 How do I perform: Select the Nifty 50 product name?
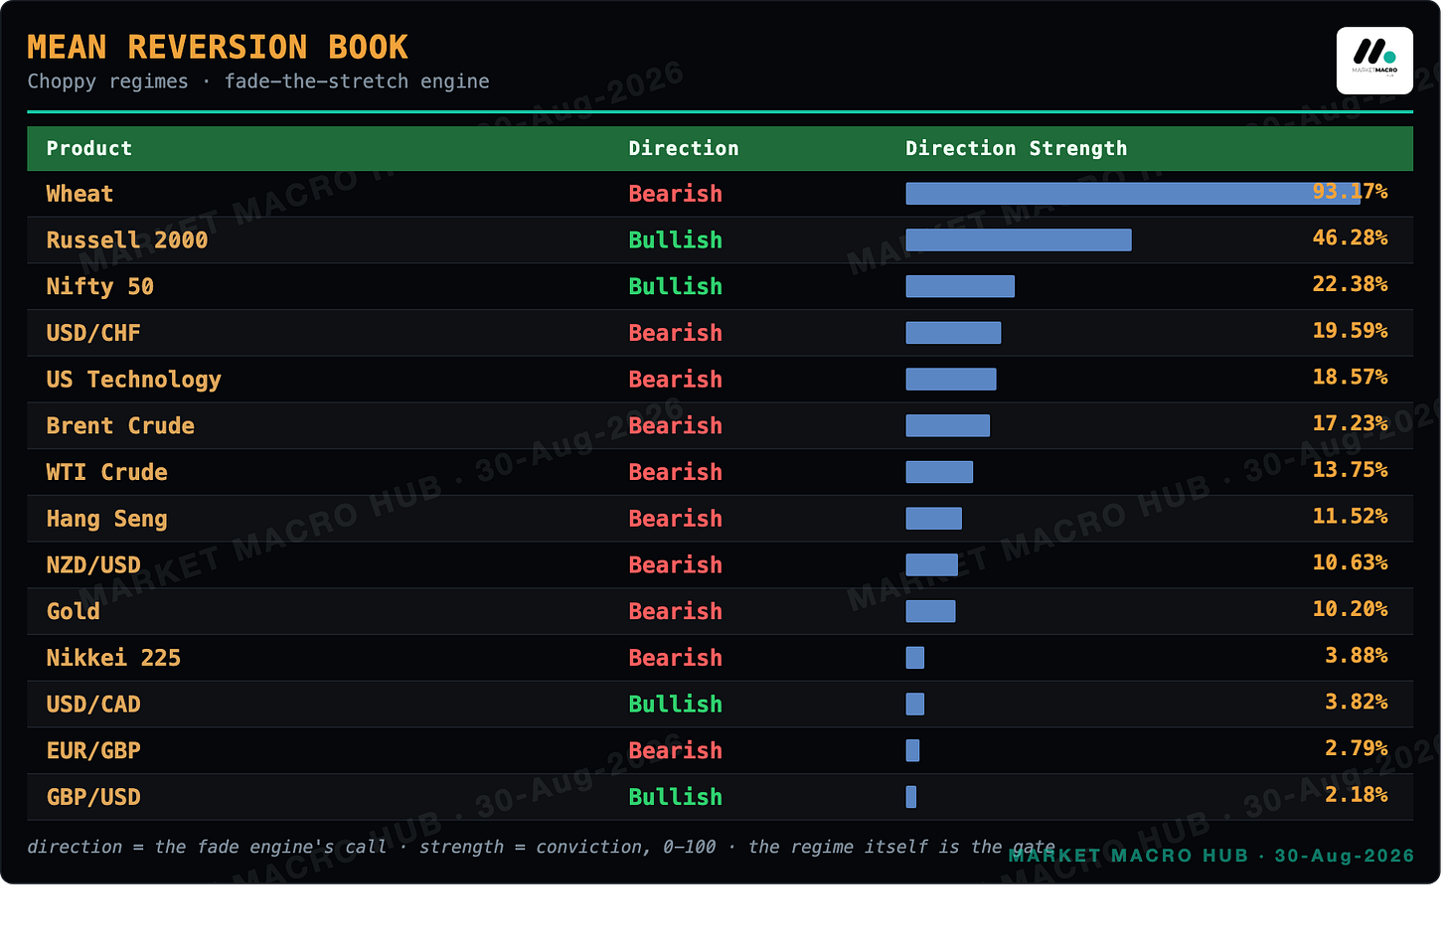coord(100,287)
